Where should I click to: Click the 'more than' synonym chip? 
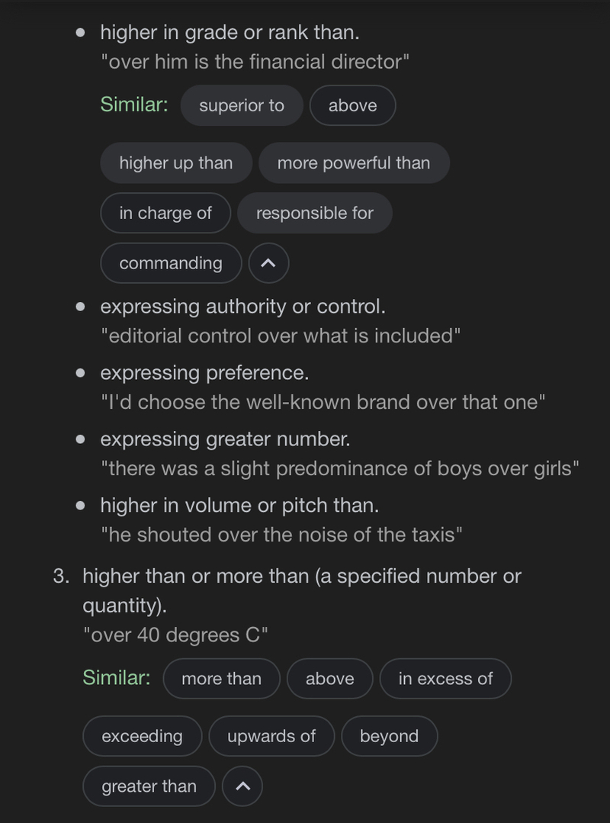[x=221, y=678]
